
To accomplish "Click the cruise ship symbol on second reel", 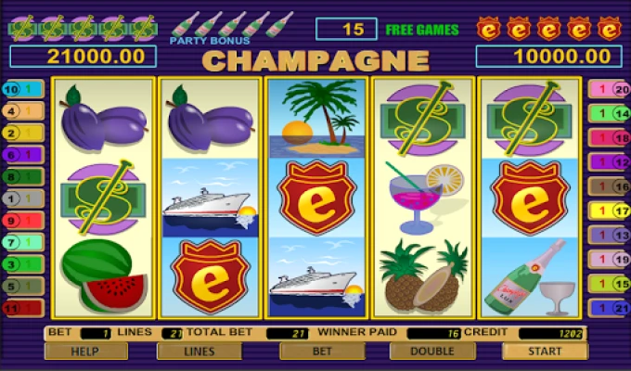I will pos(210,198).
